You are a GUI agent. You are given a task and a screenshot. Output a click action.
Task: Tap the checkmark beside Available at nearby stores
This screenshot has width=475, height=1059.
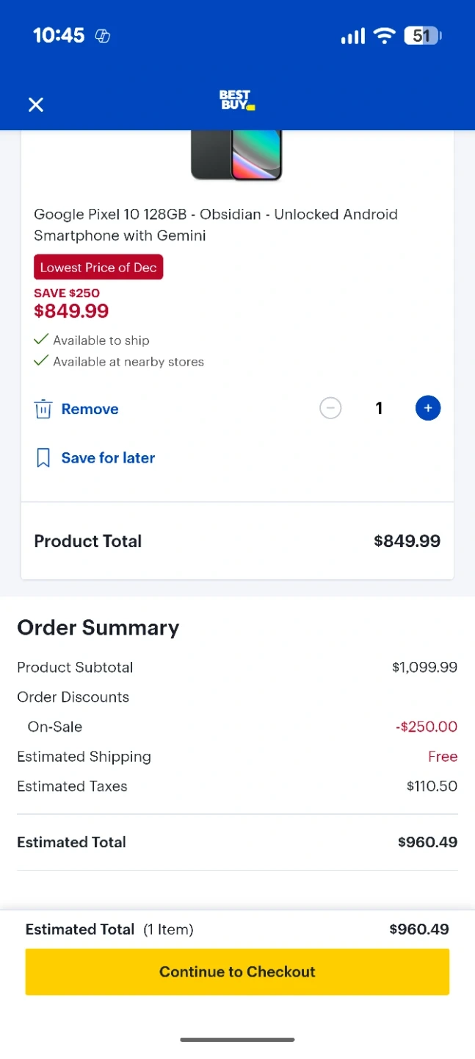41,361
